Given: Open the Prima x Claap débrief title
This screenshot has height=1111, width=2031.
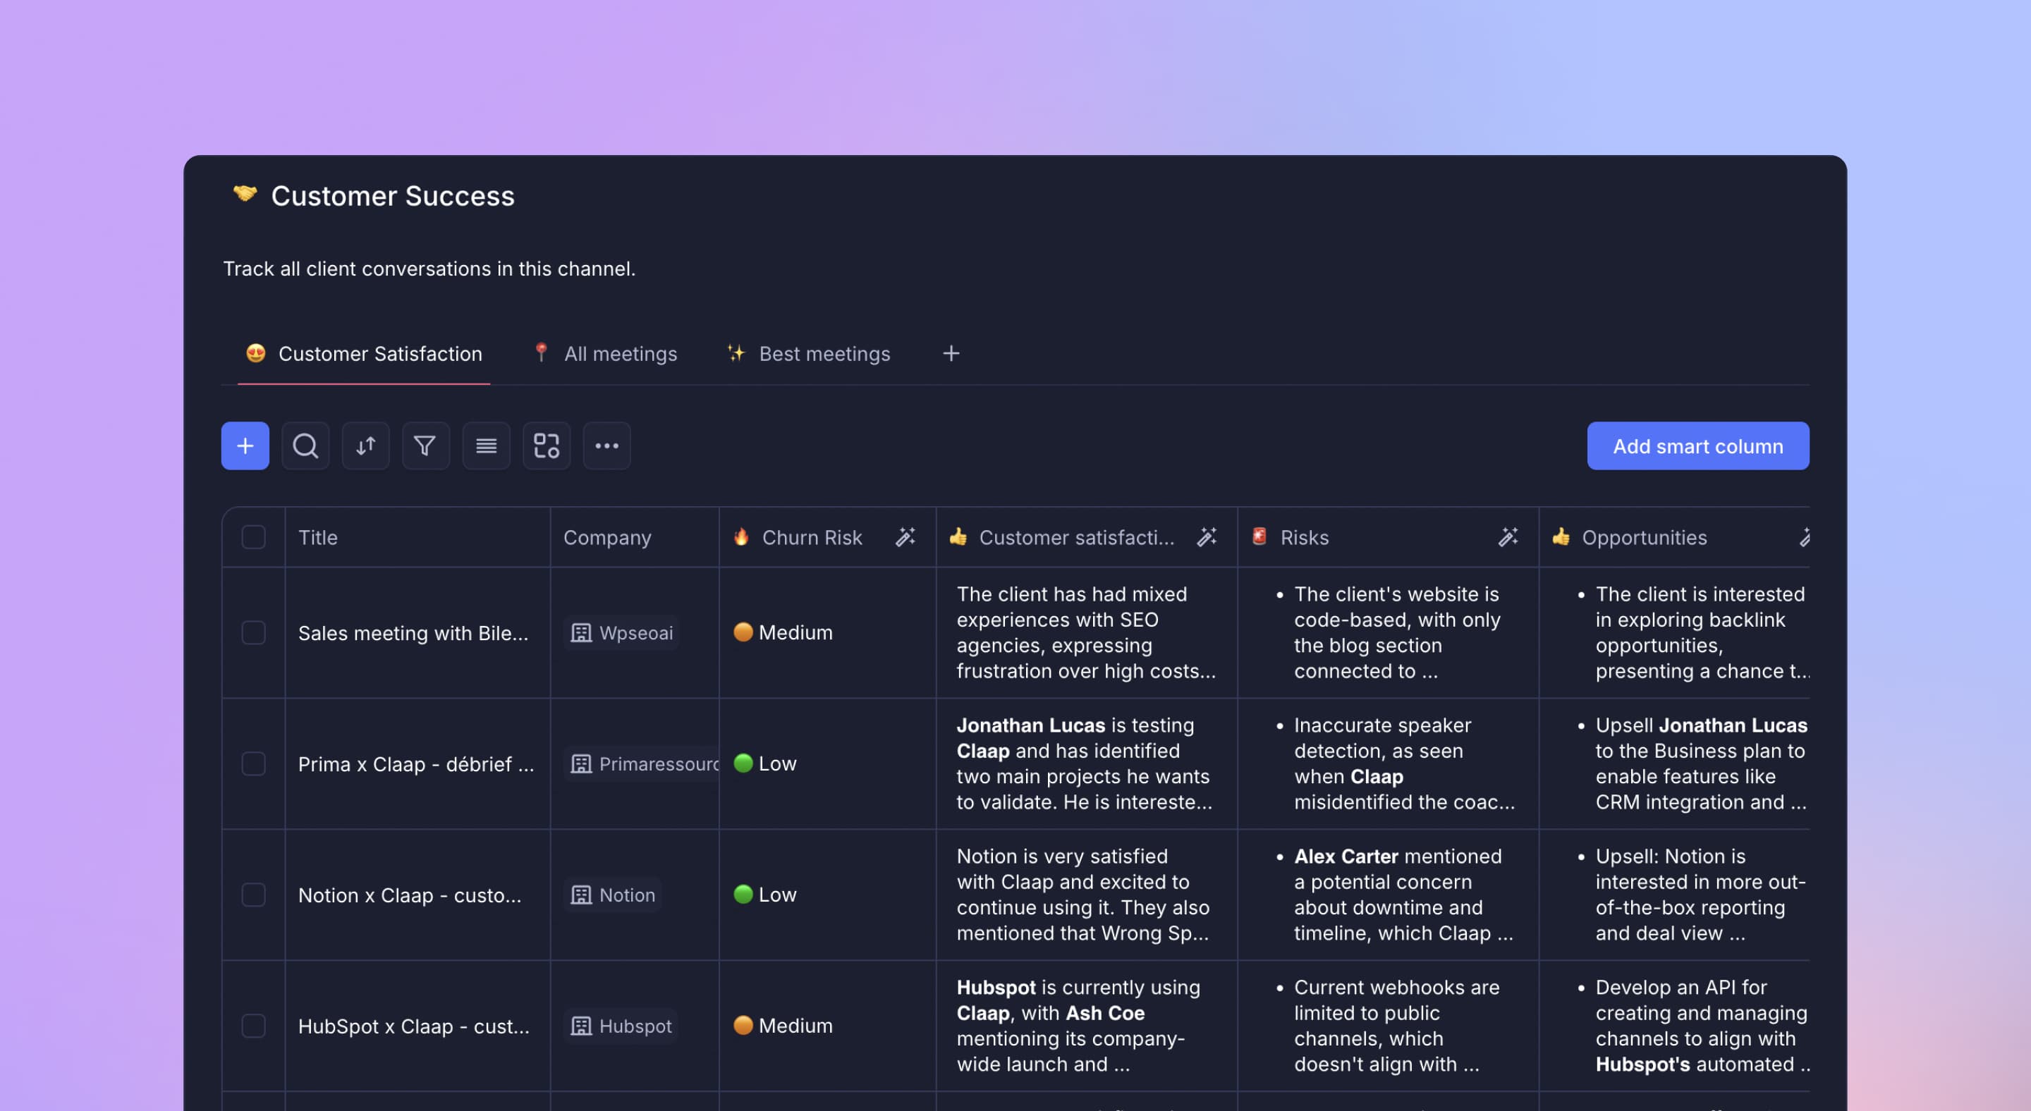Looking at the screenshot, I should 415,764.
